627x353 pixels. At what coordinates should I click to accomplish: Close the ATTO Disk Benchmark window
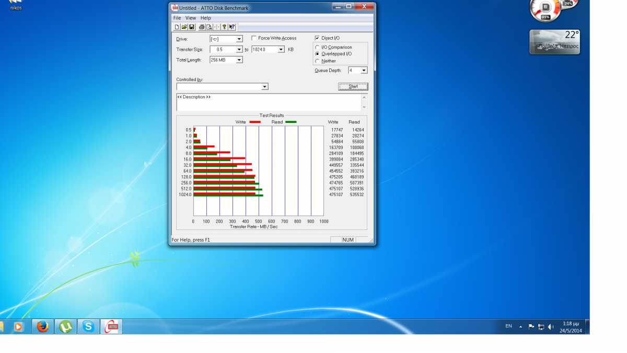(364, 6)
